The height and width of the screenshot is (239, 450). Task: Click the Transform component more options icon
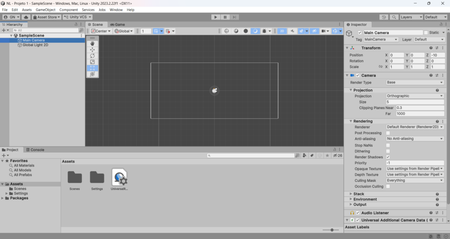pyautogui.click(x=443, y=48)
